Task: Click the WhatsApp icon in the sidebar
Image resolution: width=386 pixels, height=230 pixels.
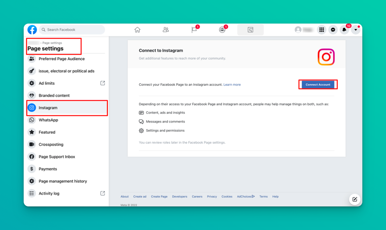Action: pos(32,120)
